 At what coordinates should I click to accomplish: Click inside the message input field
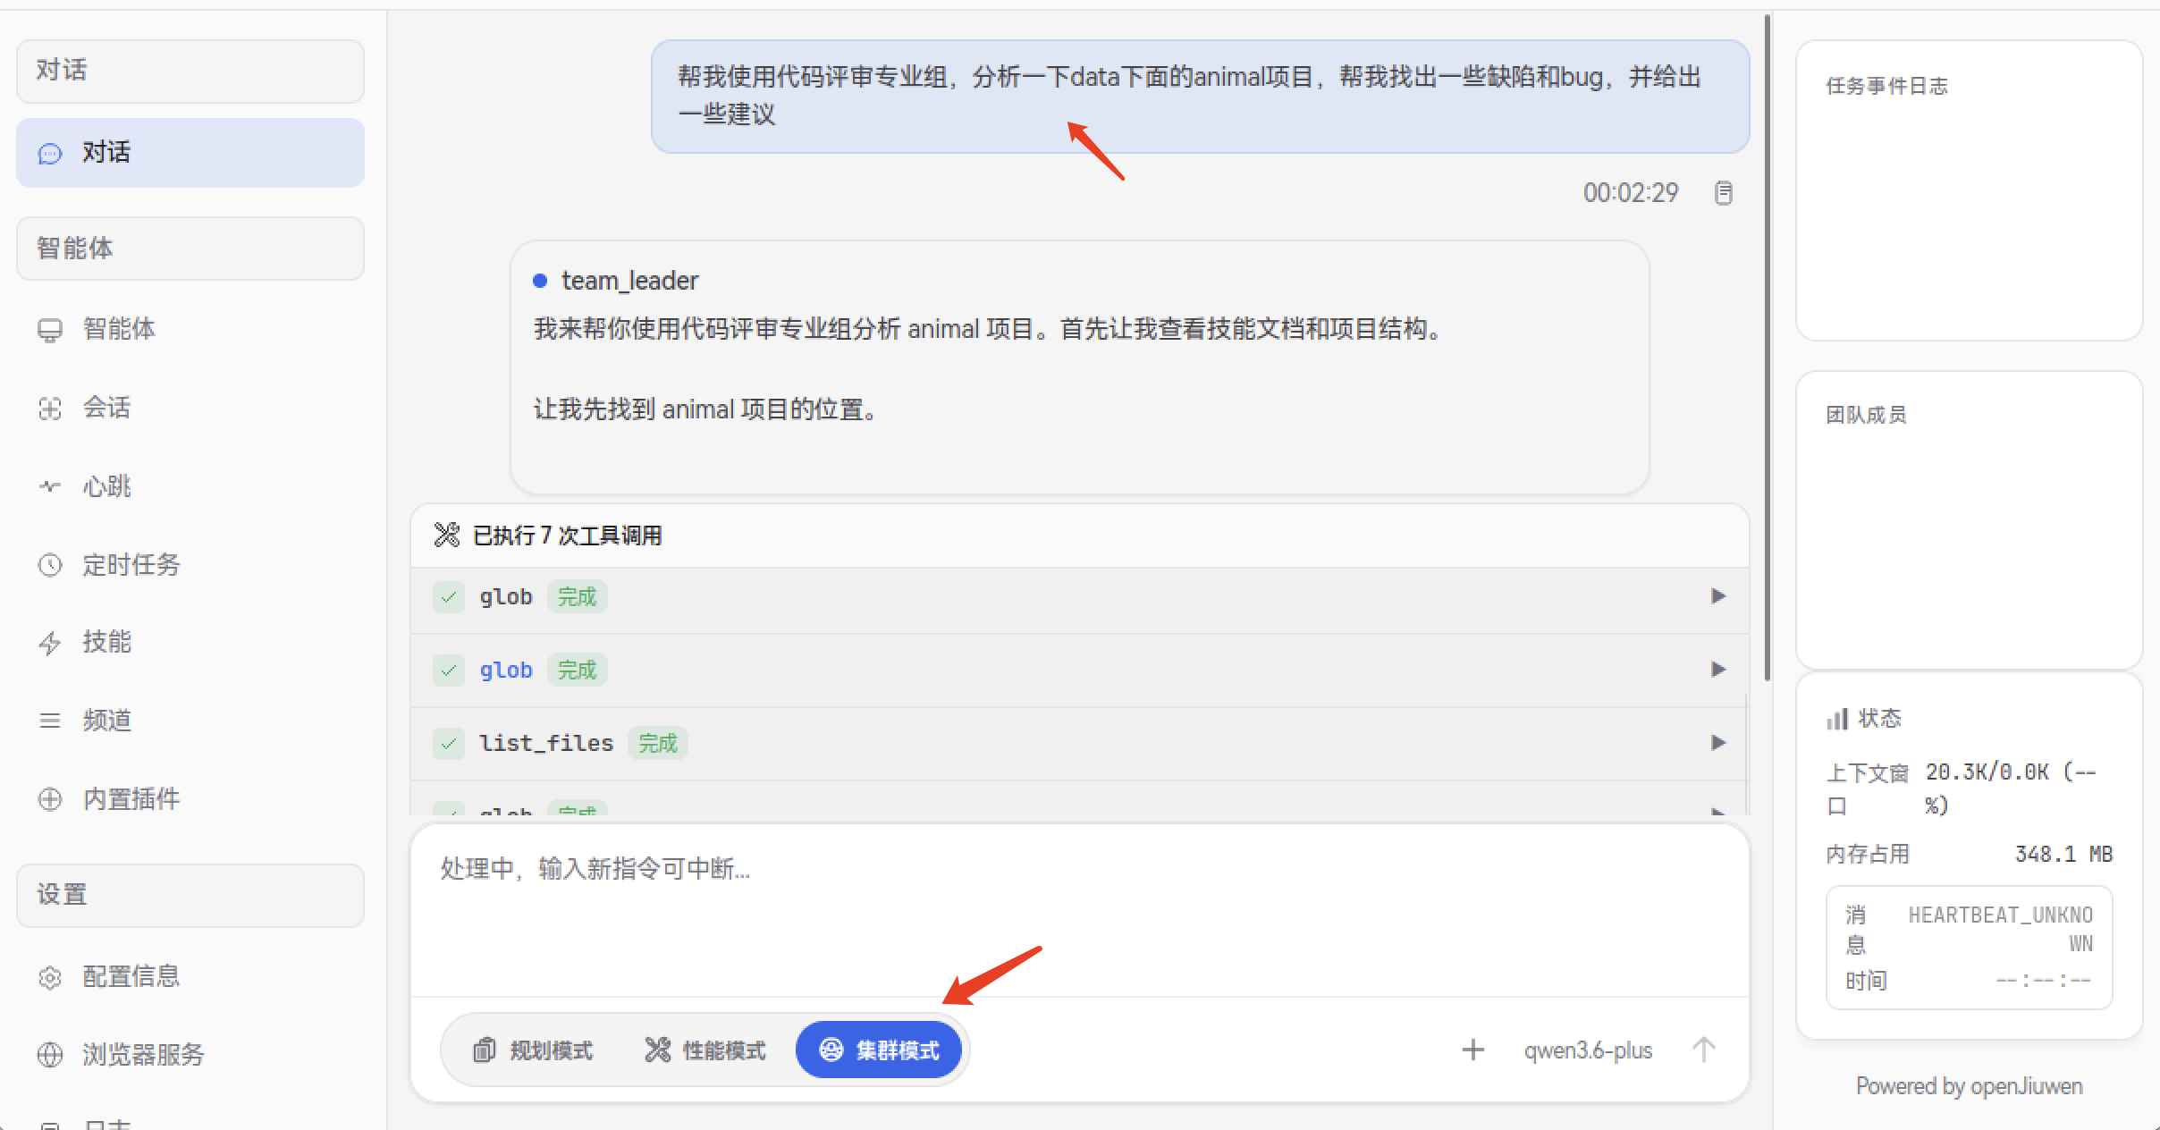pos(1079,910)
